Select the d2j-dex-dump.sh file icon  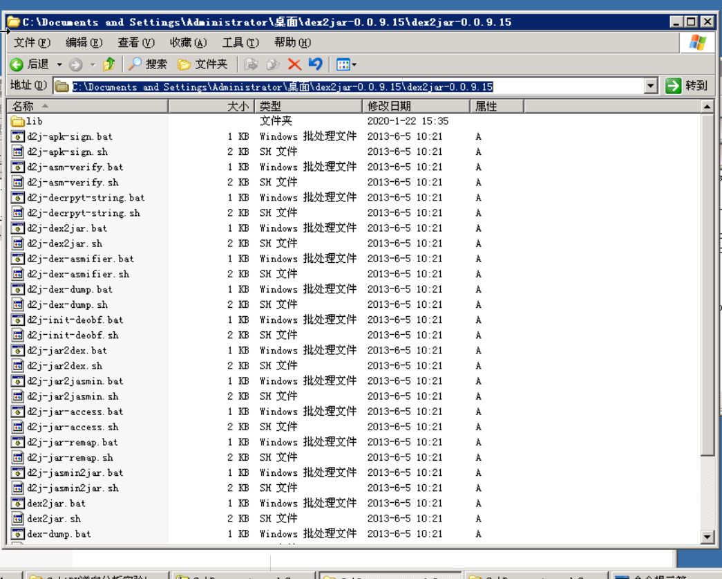coord(17,304)
